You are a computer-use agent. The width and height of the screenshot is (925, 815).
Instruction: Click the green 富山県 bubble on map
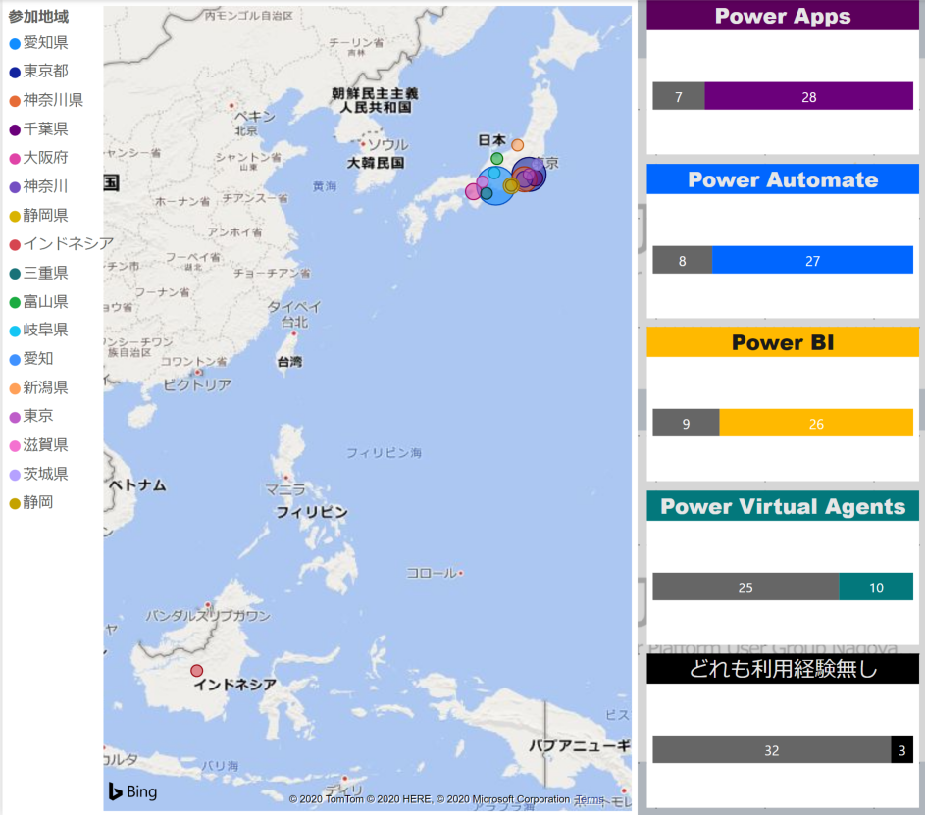tap(497, 159)
